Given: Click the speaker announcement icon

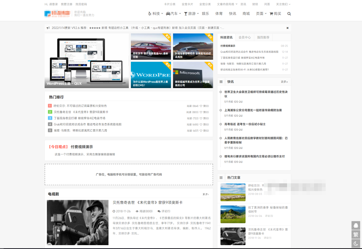Looking at the screenshot, I should 48,28.
